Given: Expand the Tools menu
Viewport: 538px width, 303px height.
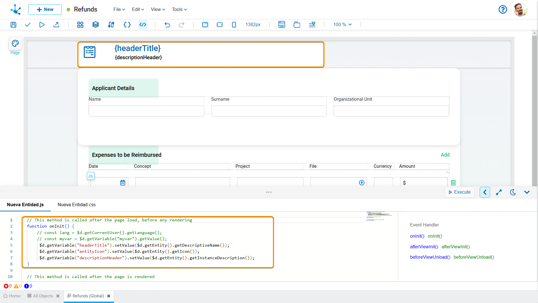Looking at the screenshot, I should tap(179, 10).
